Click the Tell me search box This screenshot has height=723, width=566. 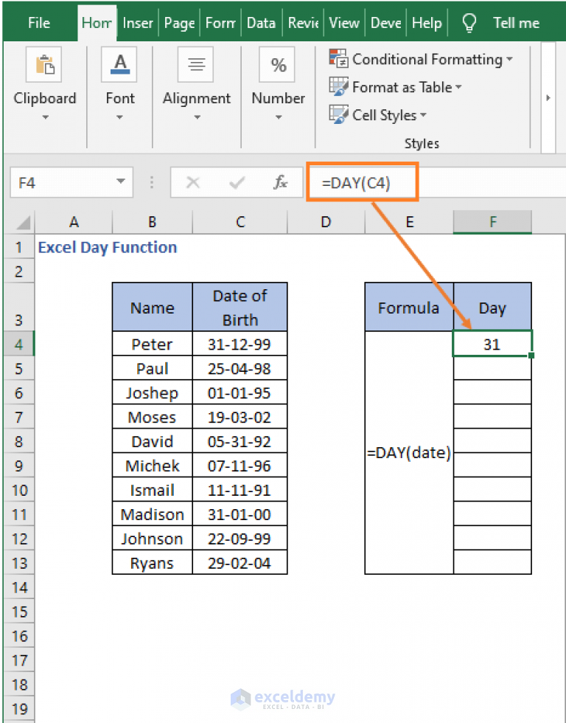[516, 23]
